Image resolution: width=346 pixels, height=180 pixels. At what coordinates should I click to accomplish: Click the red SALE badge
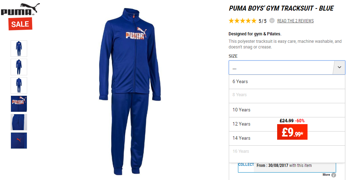point(20,24)
